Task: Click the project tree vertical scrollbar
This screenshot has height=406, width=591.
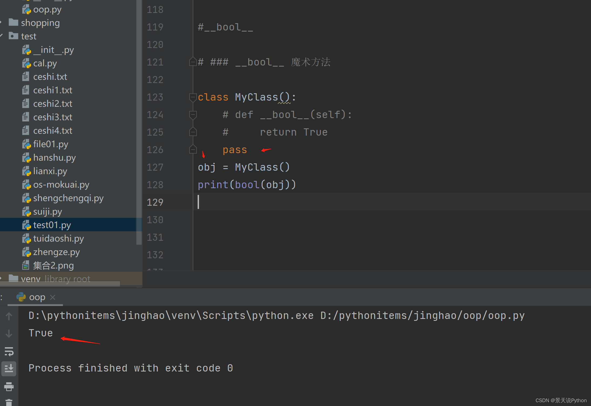Action: coord(139,122)
